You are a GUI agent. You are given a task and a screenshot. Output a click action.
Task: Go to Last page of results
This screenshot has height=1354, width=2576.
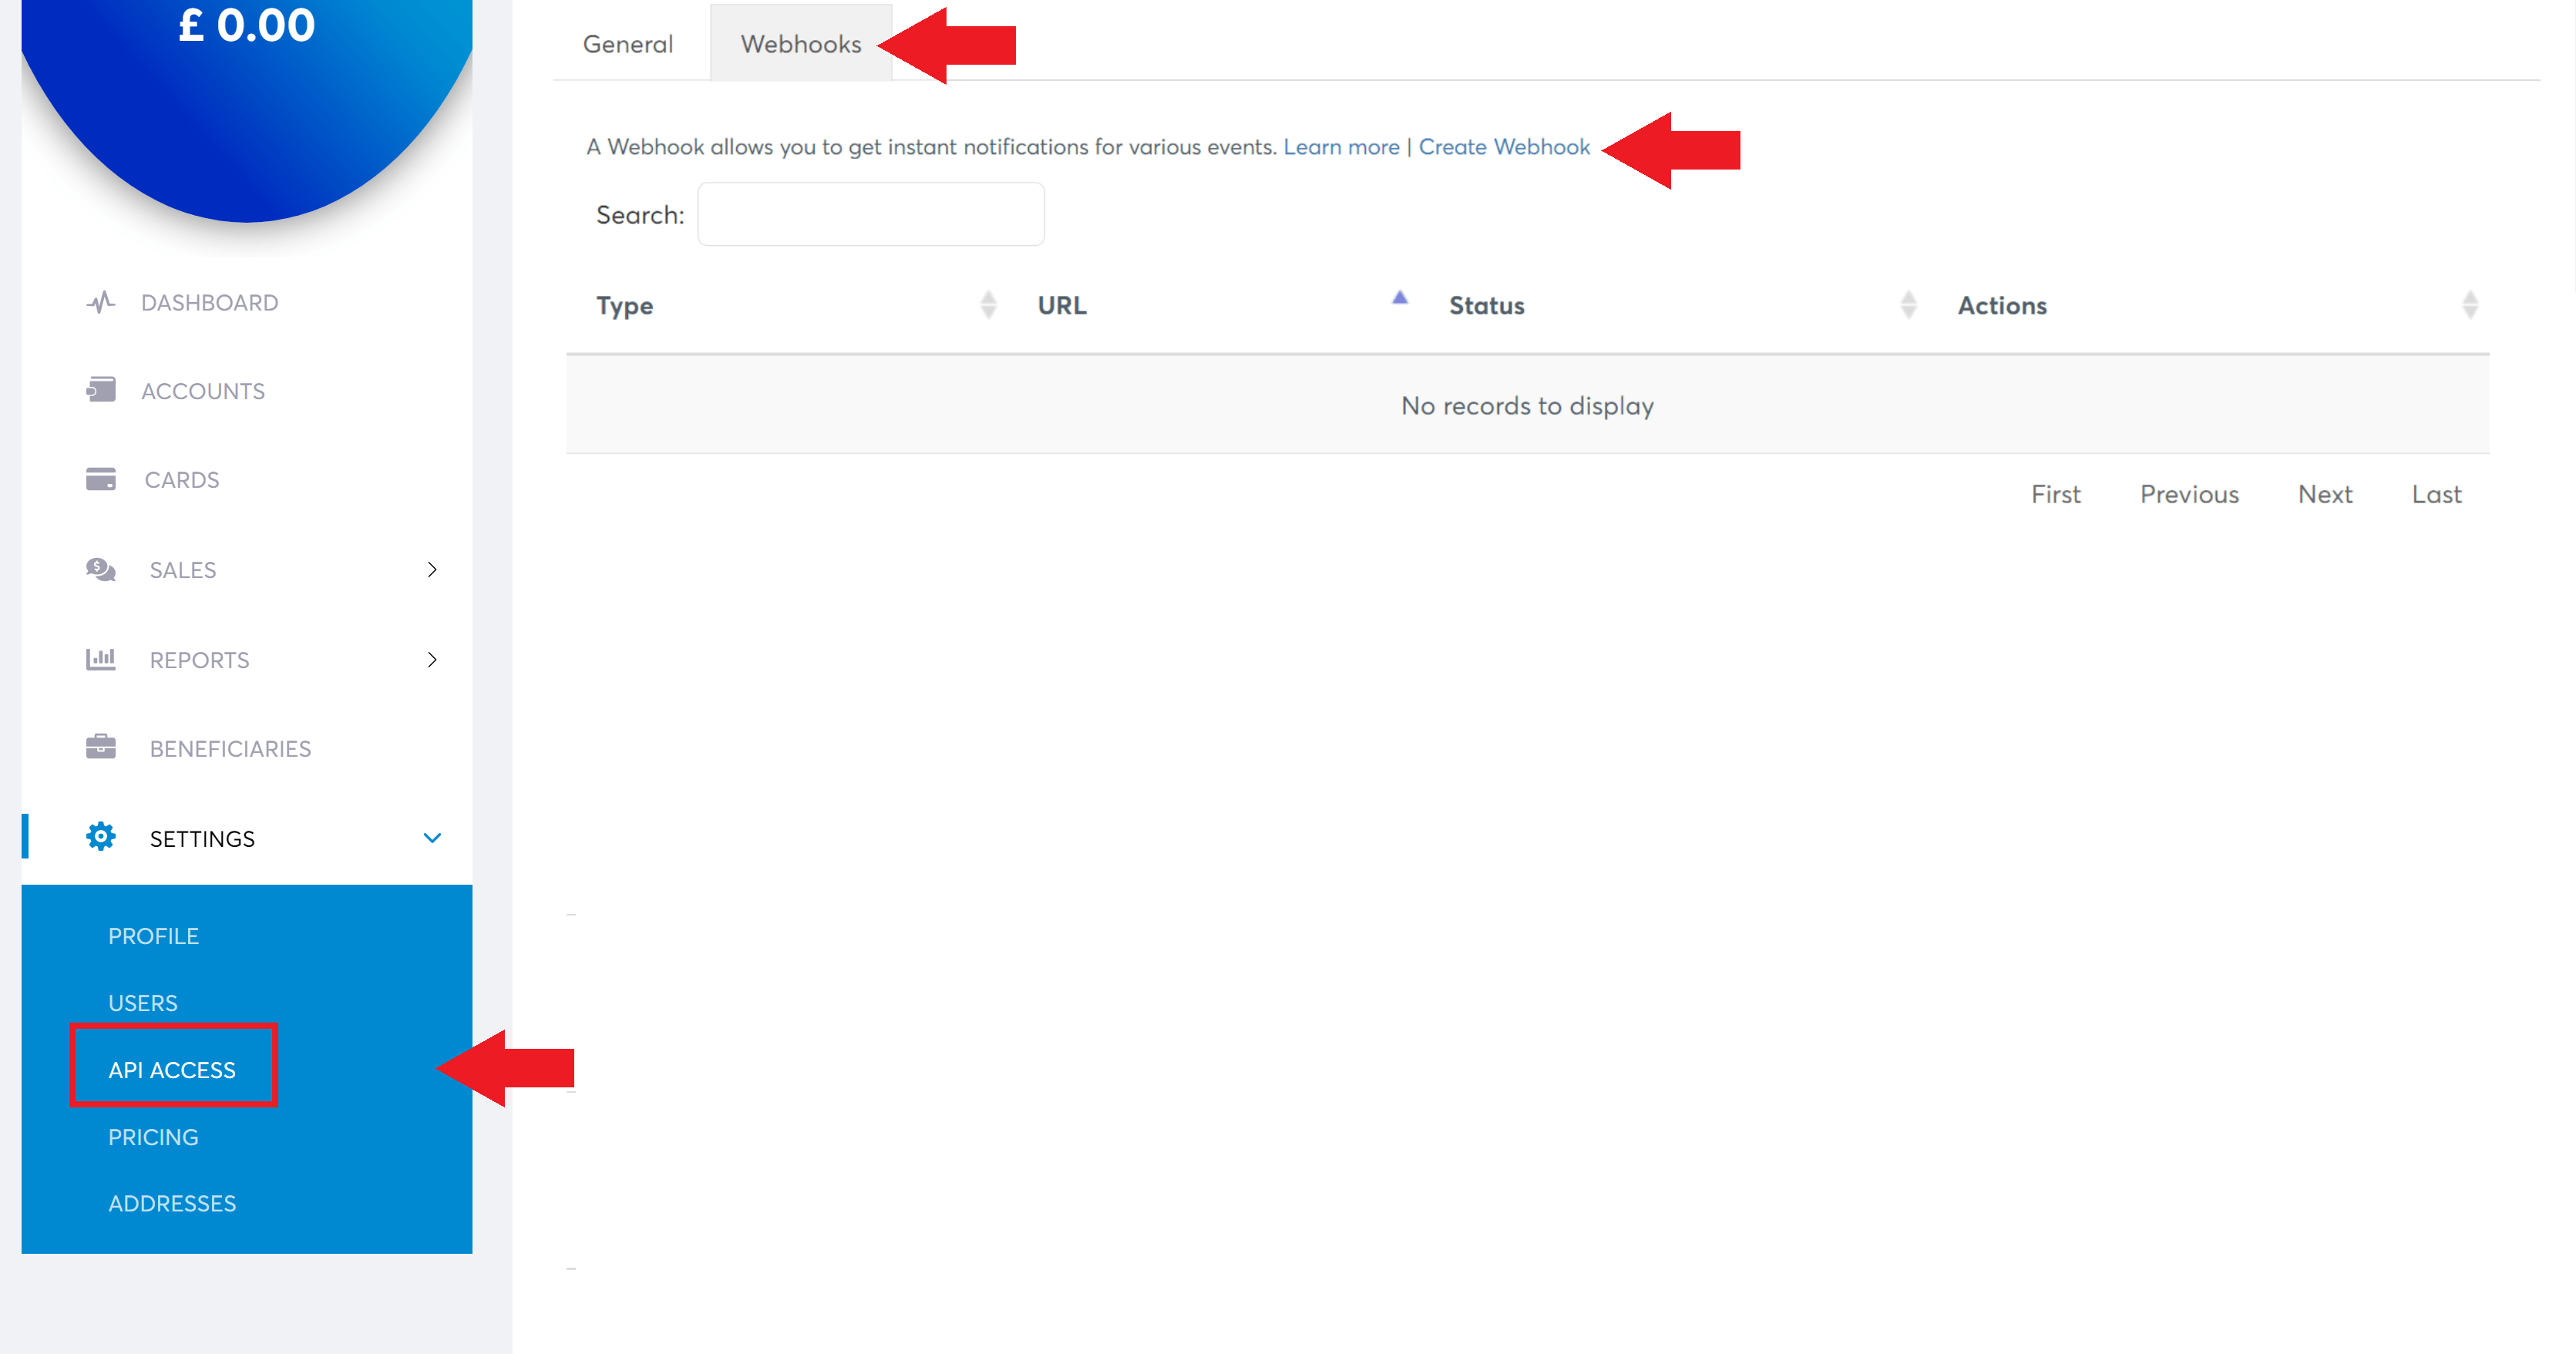tap(2436, 494)
